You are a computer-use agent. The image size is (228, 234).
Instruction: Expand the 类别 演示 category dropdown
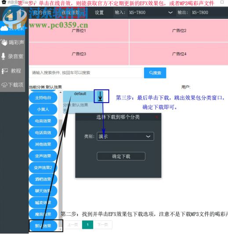(125, 136)
